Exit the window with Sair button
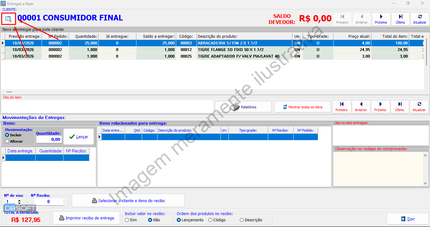Viewport: 430px width, 227px height. coord(408,219)
